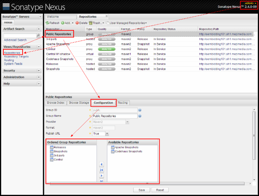This screenshot has width=259, height=196.
Task: Expand the Help panel
Action: point(38,84)
